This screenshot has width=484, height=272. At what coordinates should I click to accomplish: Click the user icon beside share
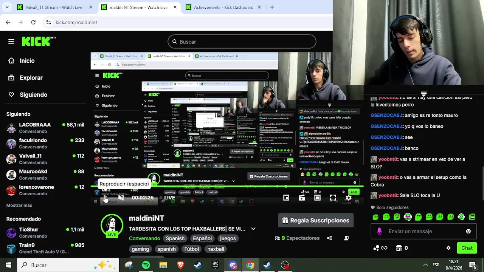click(x=346, y=238)
